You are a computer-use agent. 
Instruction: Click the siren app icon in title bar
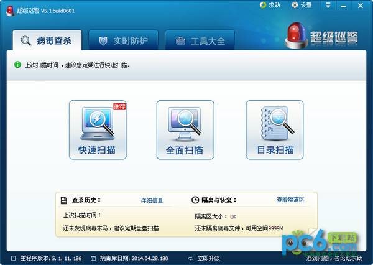11,11
